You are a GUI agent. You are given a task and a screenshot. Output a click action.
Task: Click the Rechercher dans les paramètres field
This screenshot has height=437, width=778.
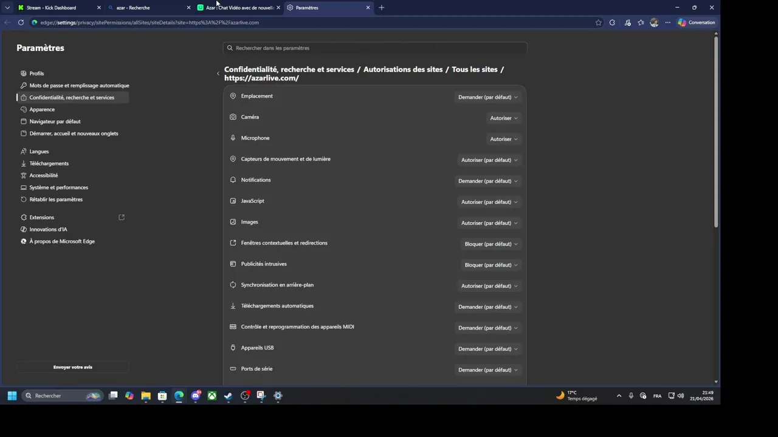[375, 48]
